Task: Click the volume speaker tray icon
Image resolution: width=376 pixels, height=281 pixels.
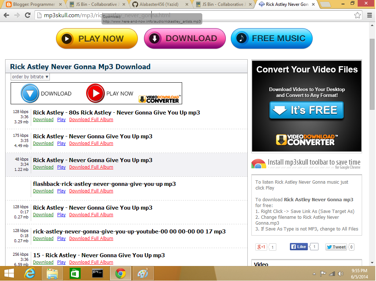Action: (x=340, y=274)
